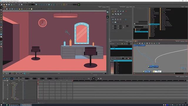Select the arrow Select tool
Image resolution: width=188 pixels, height=106 pixels.
(x=1, y=10)
